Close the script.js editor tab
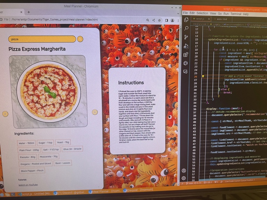Viewport: 267px width, 200px height. 209,19
